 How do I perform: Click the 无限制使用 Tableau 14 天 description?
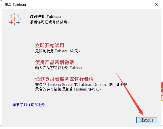click(58, 51)
